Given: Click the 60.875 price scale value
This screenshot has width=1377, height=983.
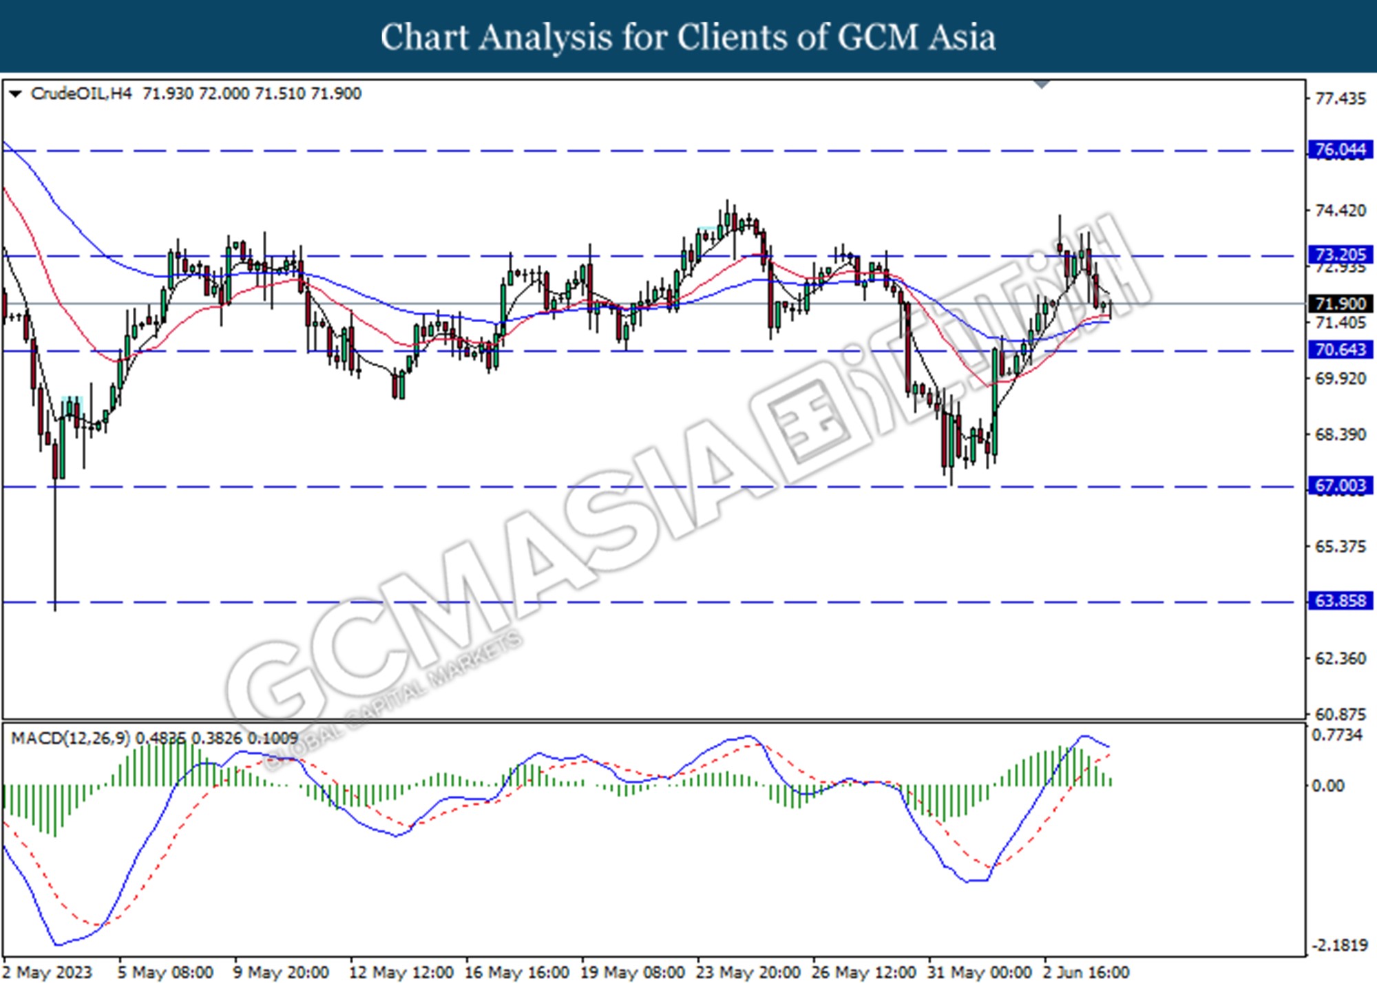Looking at the screenshot, I should (1340, 715).
